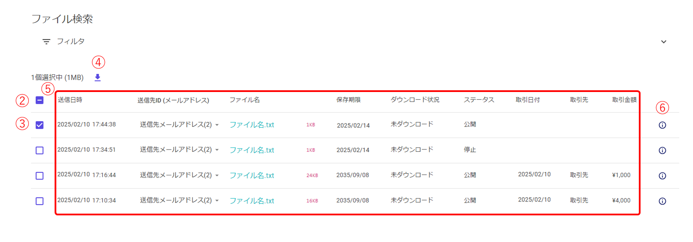Screen dimensions: 693x242
Task: Click the filter icon beside フィルタ
Action: [x=46, y=42]
